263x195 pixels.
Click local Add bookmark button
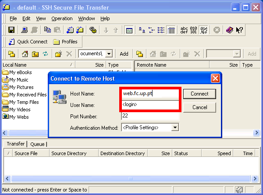124,54
